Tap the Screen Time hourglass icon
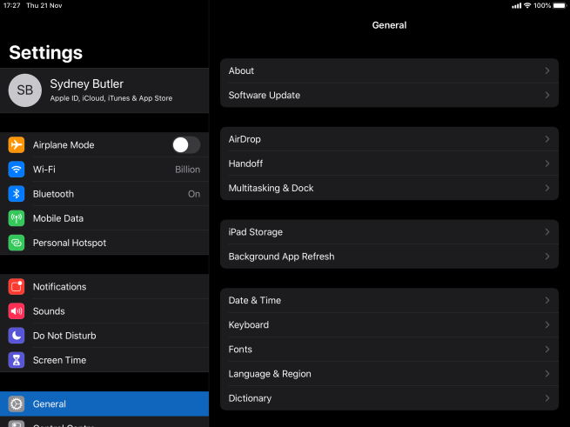570x427 pixels. (16, 360)
